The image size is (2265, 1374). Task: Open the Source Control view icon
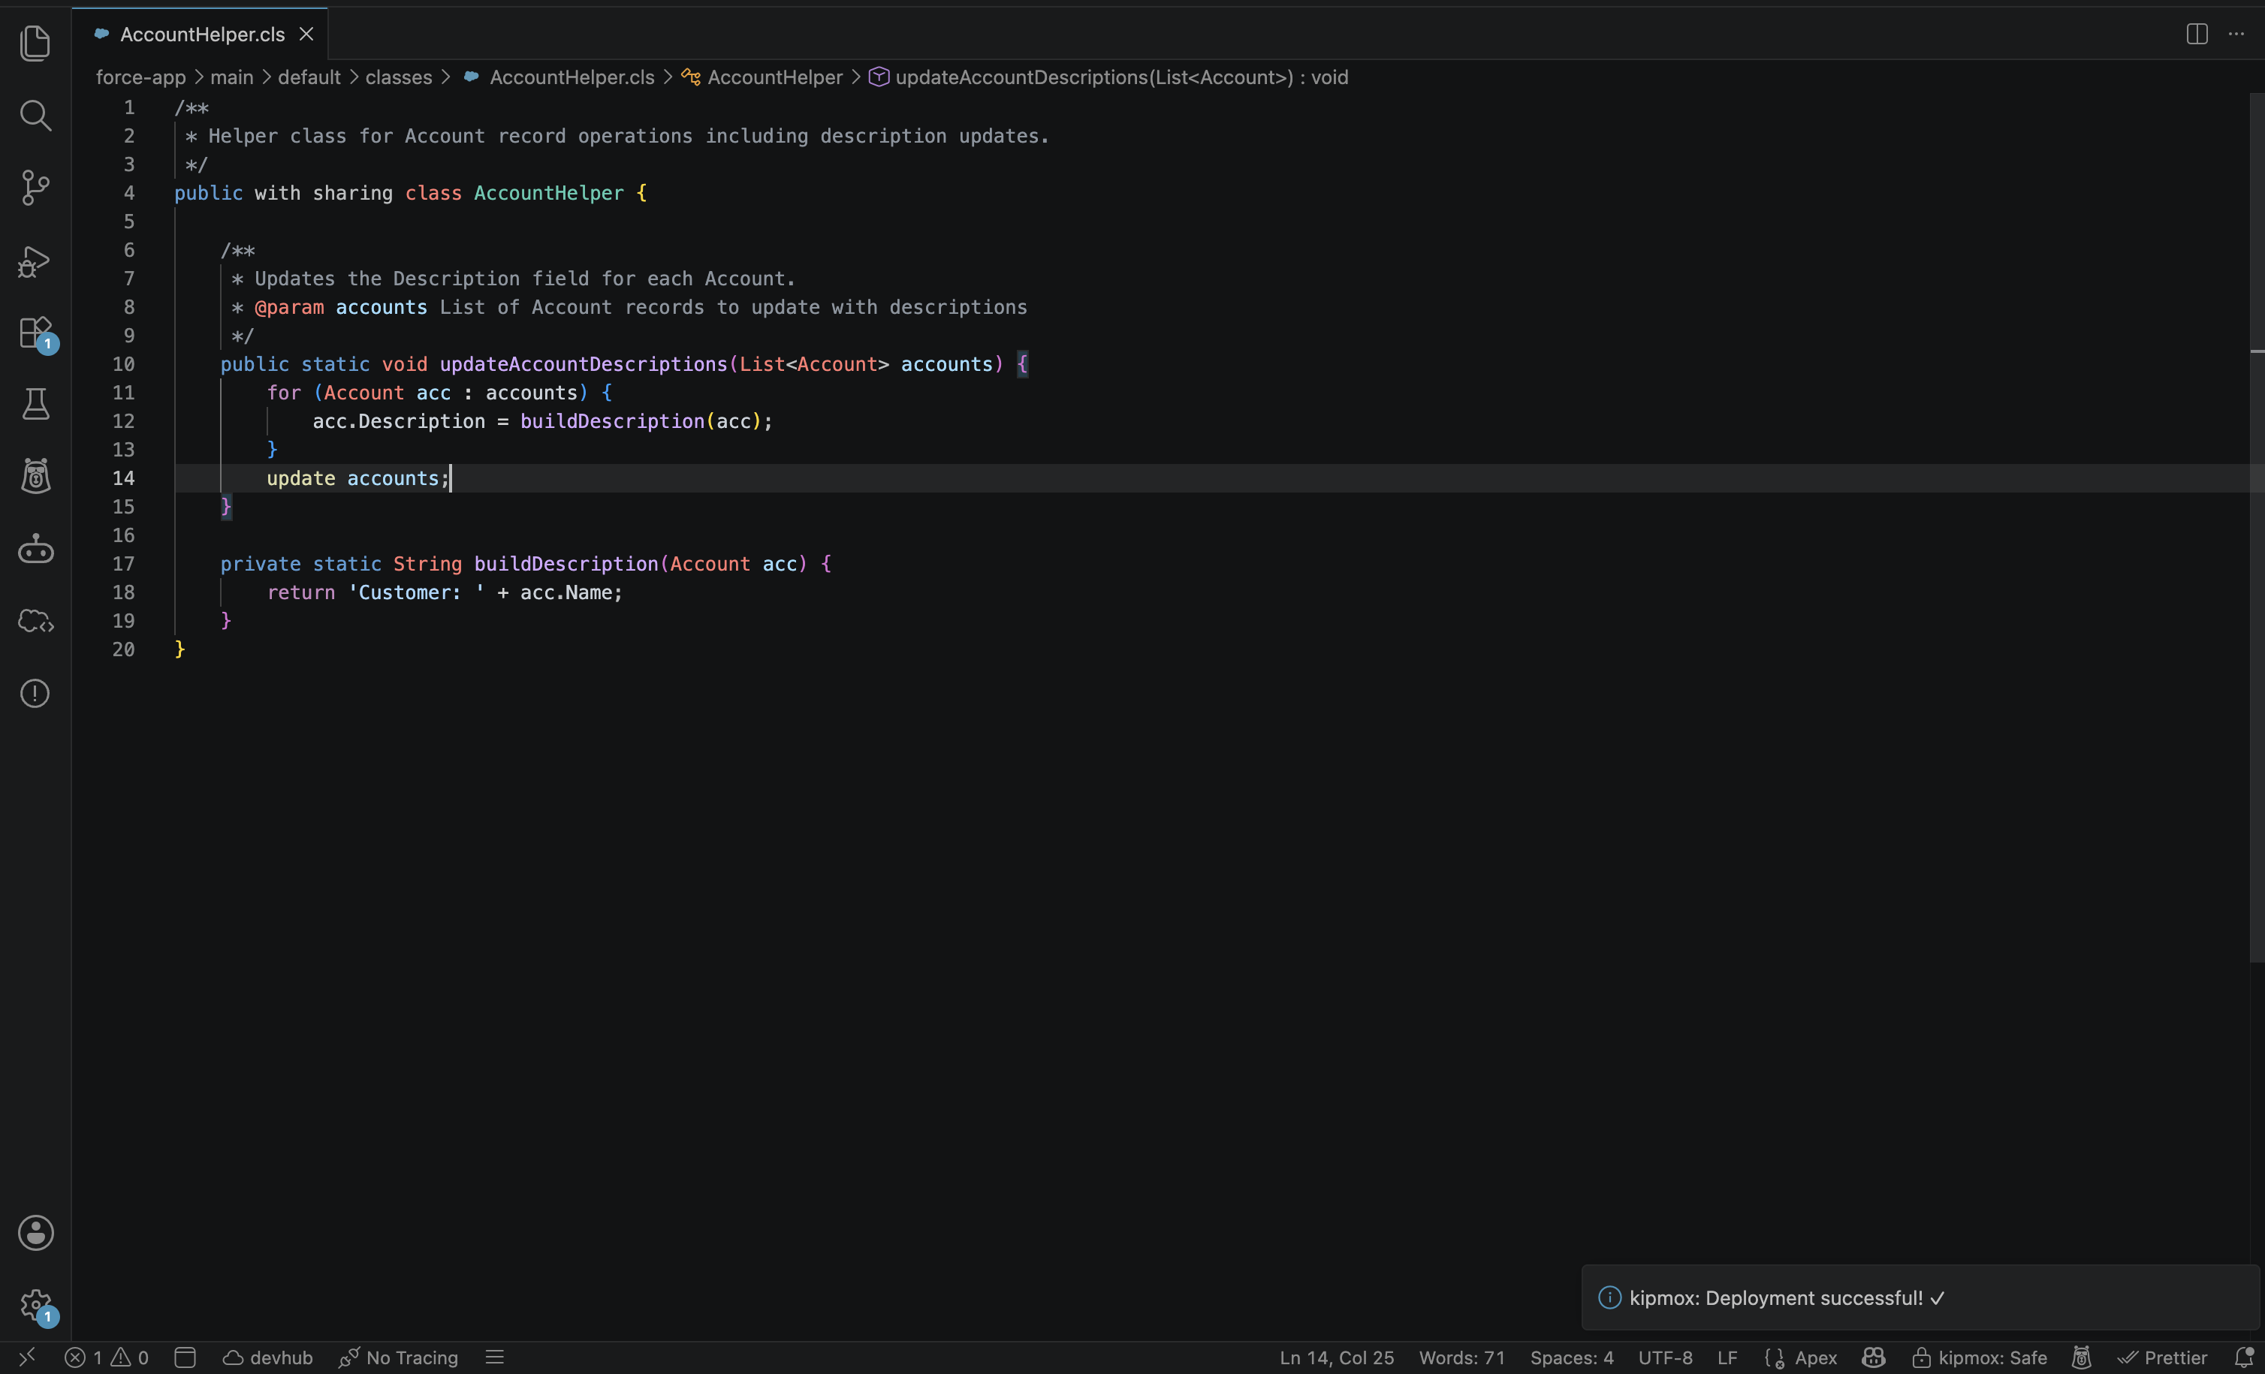tap(35, 188)
